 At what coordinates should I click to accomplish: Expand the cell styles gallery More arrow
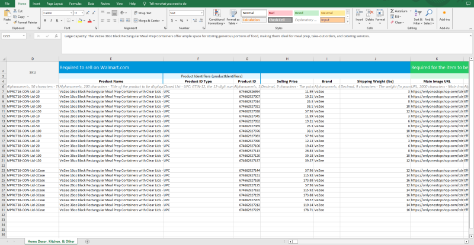tap(347, 21)
